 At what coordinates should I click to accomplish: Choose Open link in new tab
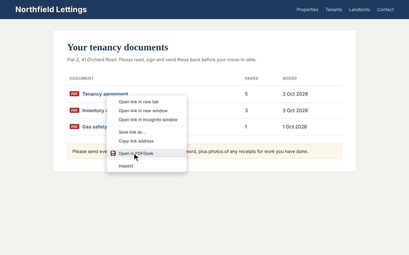pos(146,102)
